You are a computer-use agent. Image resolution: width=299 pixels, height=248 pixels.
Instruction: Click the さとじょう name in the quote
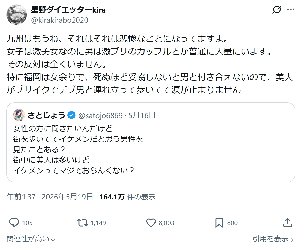46,115
